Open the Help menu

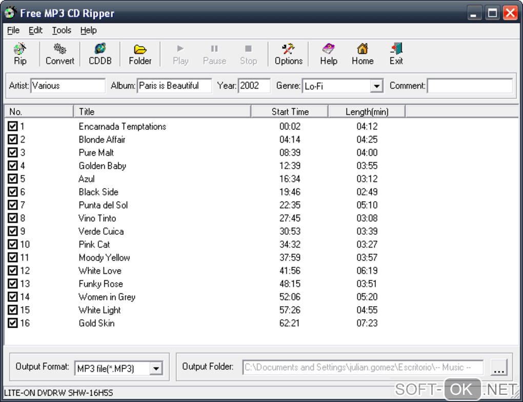pyautogui.click(x=88, y=30)
